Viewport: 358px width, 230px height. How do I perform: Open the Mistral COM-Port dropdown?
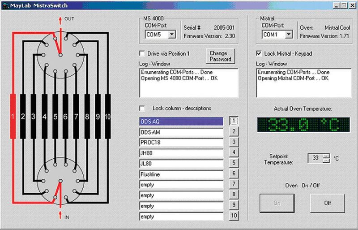(x=289, y=35)
